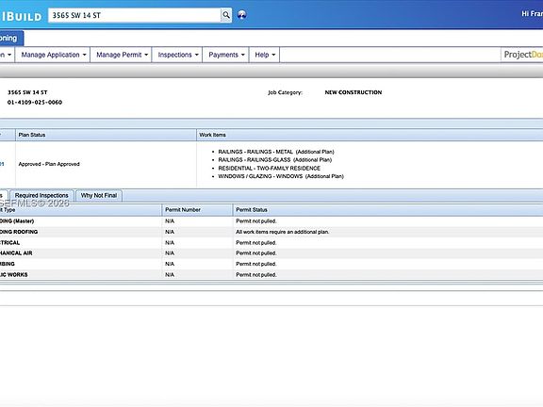The width and height of the screenshot is (543, 407).
Task: Click the search magnifier icon
Action: tap(226, 15)
